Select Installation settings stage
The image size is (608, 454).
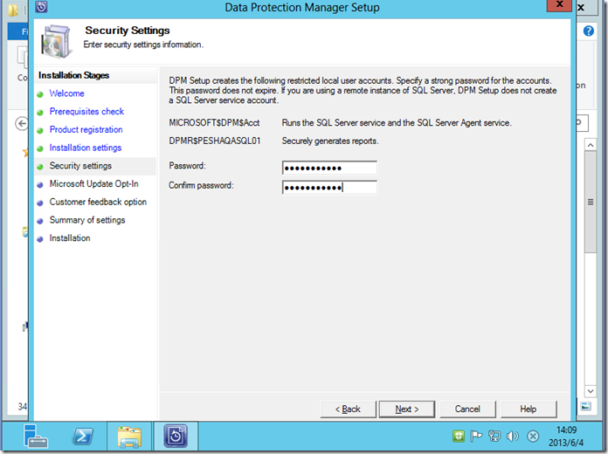pyautogui.click(x=86, y=148)
